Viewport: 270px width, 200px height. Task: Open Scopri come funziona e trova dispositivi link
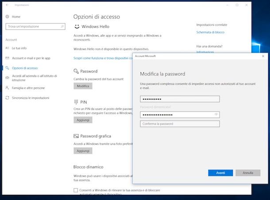pos(103,58)
